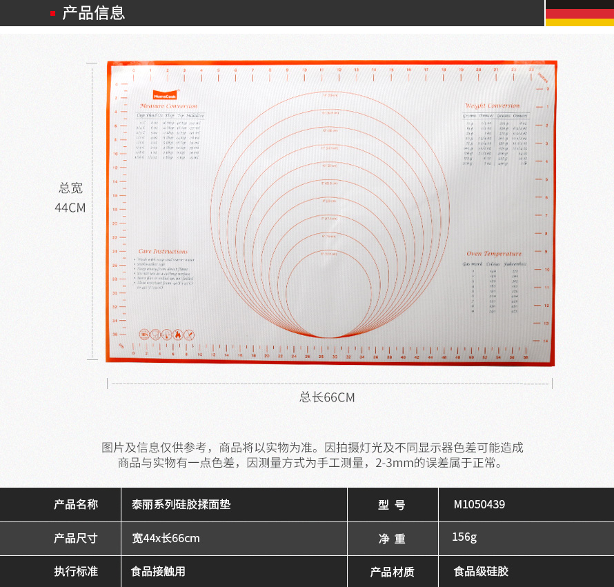Image resolution: width=614 pixels, height=587 pixels.
Task: Click the 'Measure Conversion' heading on mat
Action: click(169, 106)
